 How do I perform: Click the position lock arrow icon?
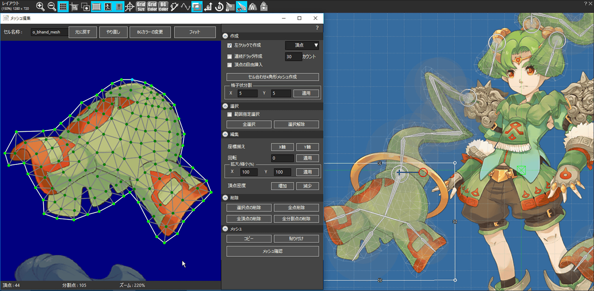[x=208, y=6]
